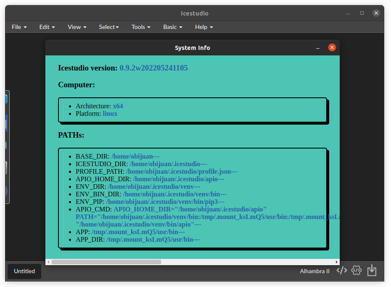The height and width of the screenshot is (287, 391).
Task: Expand the Select dropdown in the menu bar
Action: pos(108,27)
